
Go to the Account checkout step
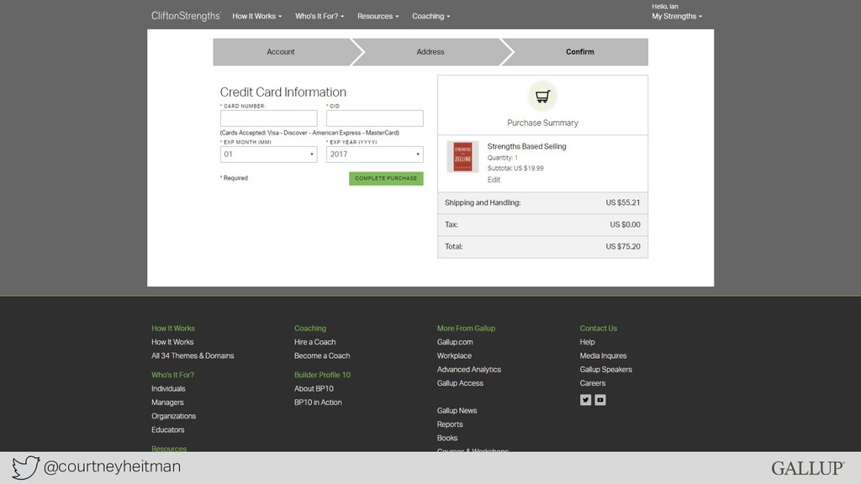pos(281,52)
